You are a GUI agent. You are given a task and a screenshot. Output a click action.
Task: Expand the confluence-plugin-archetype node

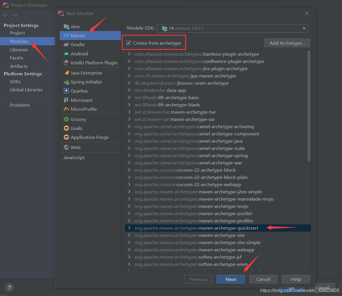pos(129,61)
